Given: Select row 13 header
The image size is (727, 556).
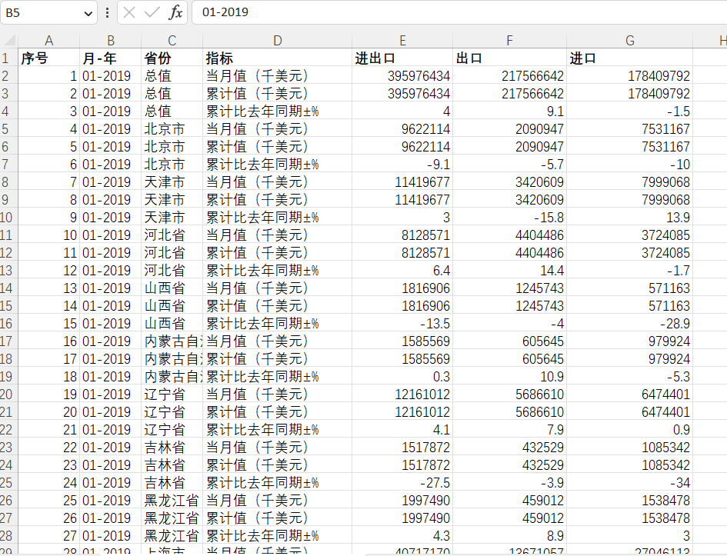Looking at the screenshot, I should [8, 271].
